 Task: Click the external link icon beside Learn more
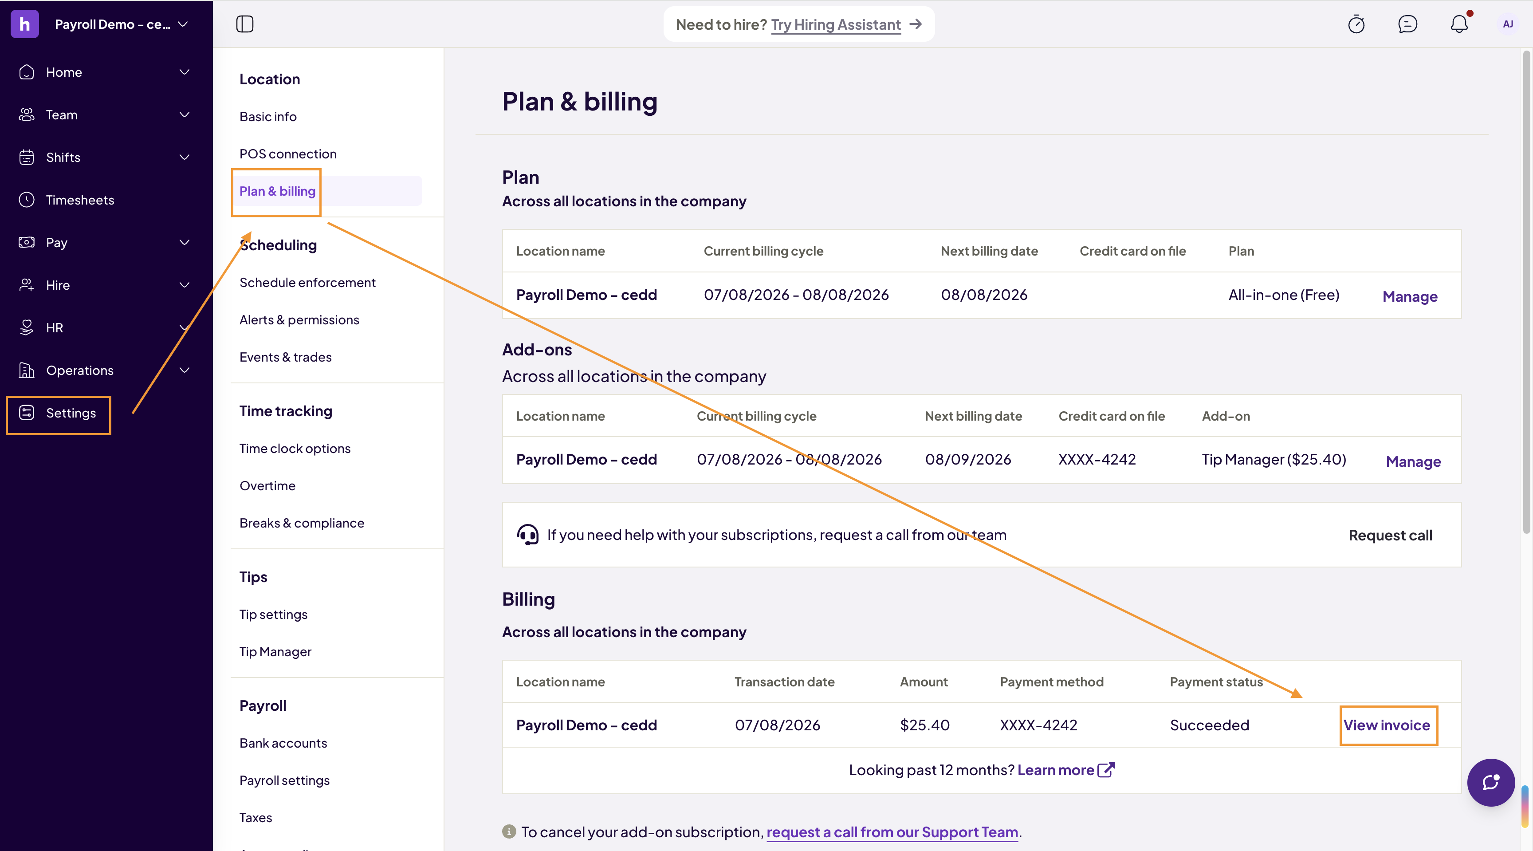click(1106, 769)
